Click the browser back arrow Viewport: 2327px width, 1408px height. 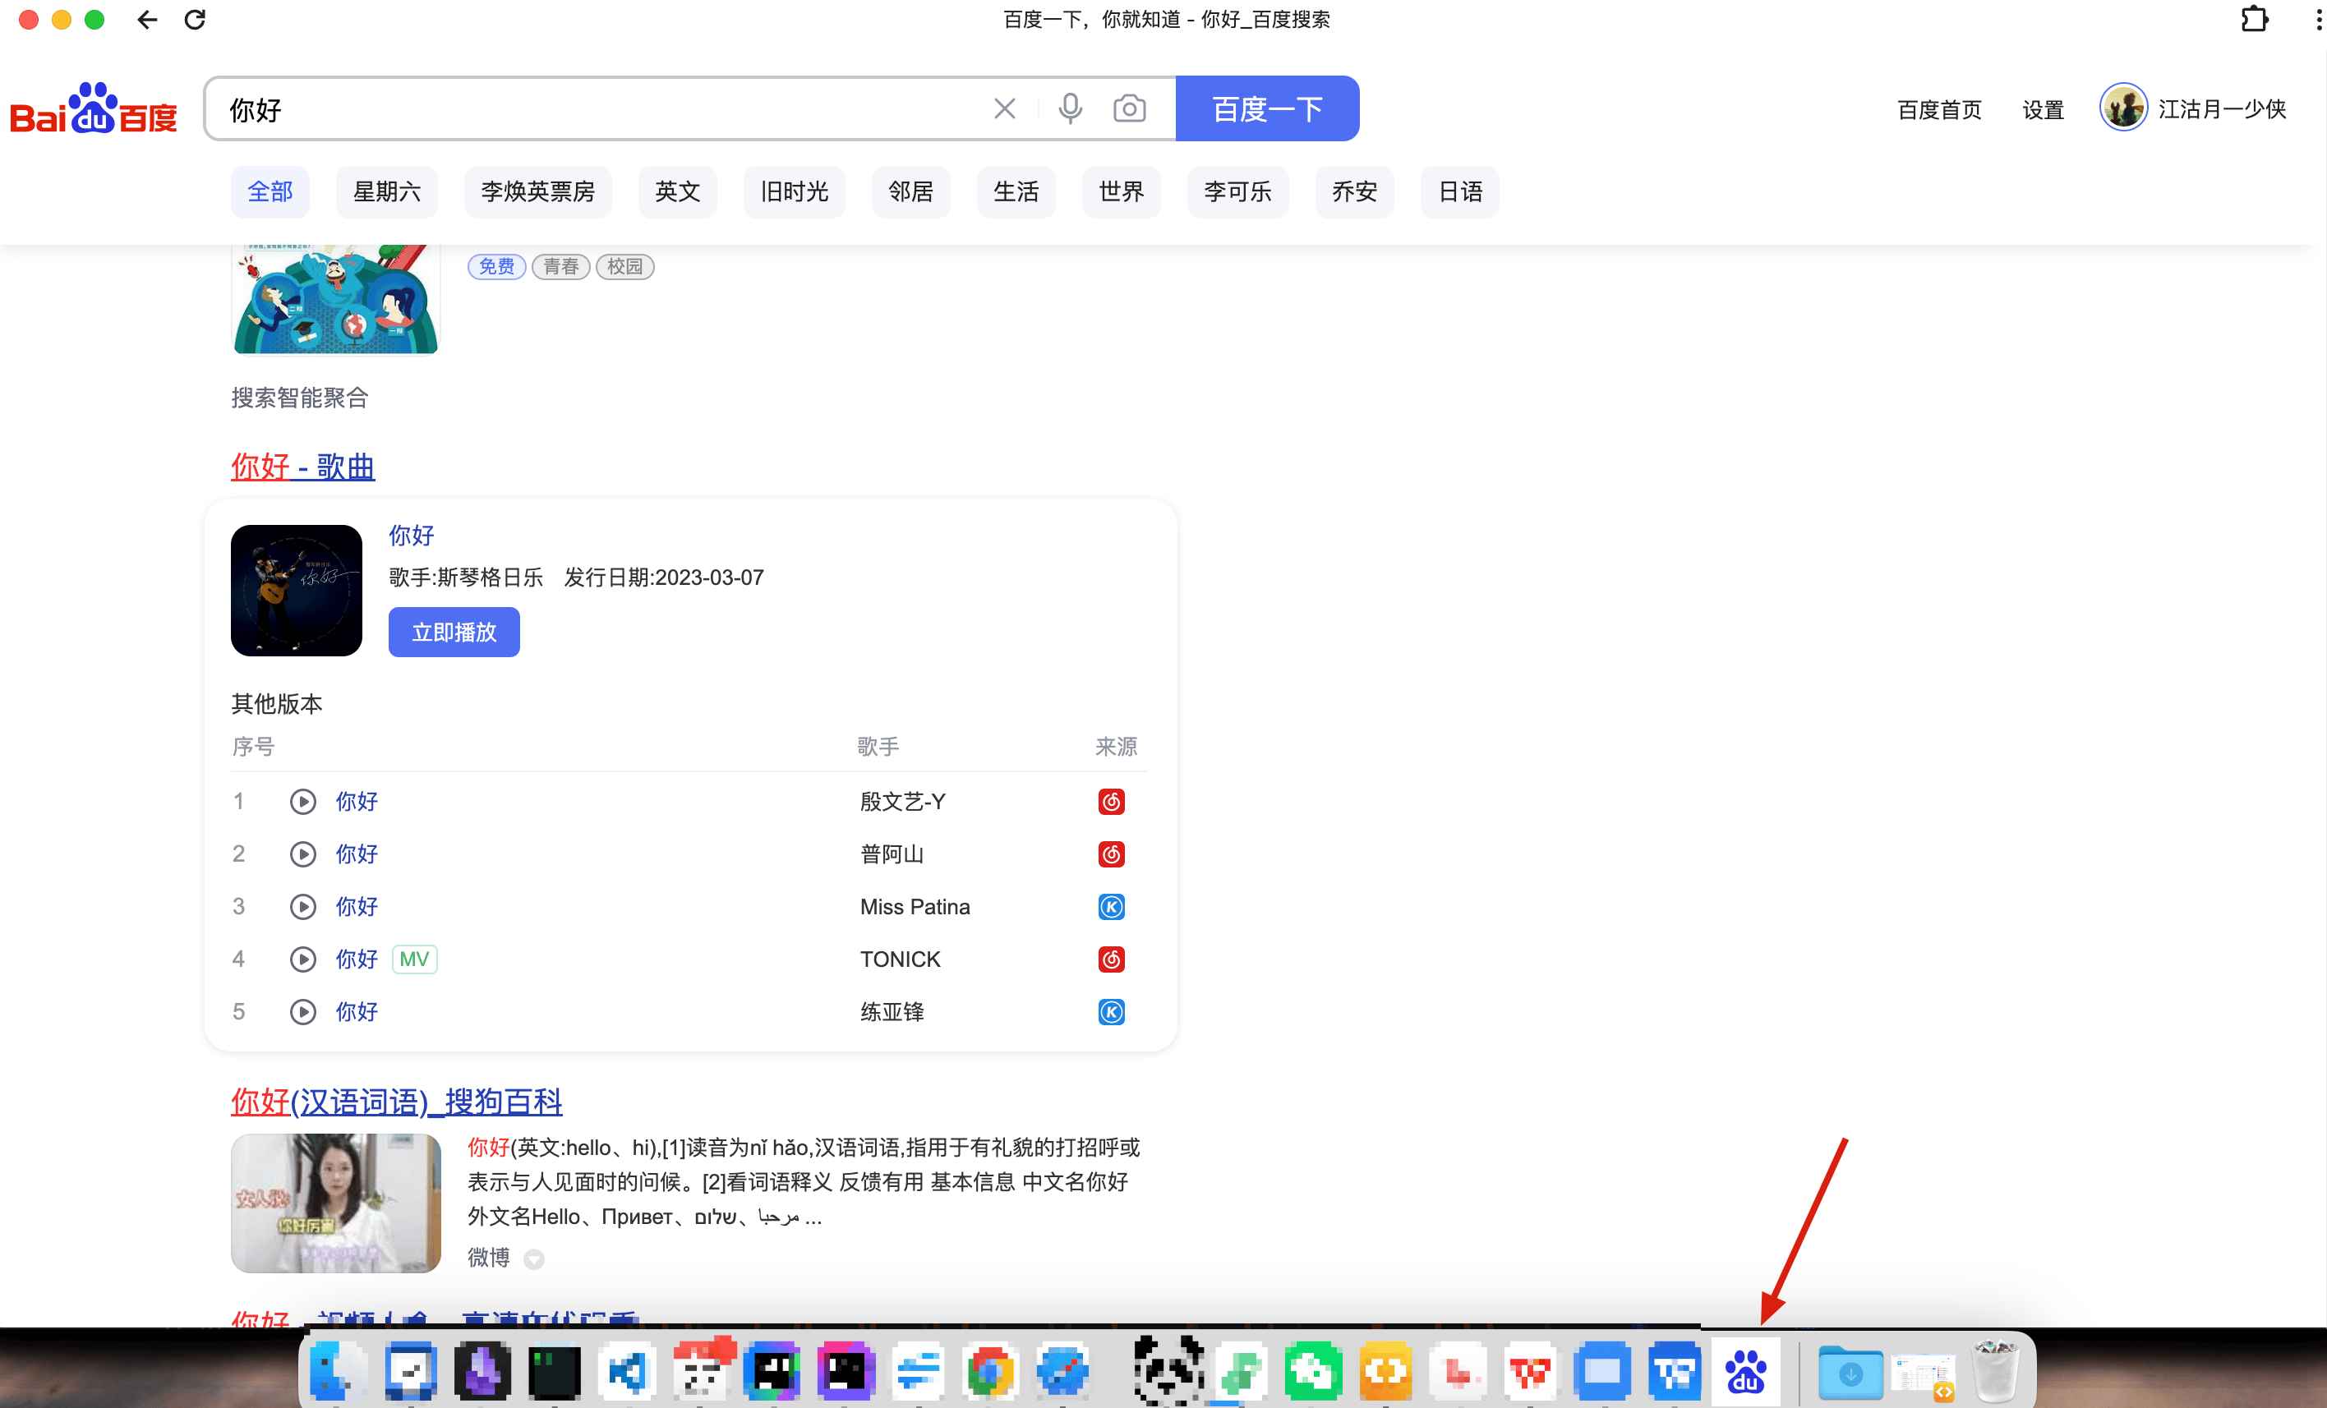pos(146,20)
